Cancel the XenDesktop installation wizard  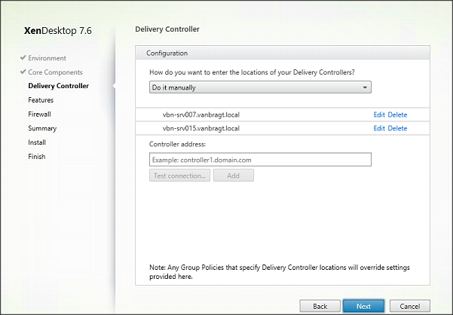point(409,307)
